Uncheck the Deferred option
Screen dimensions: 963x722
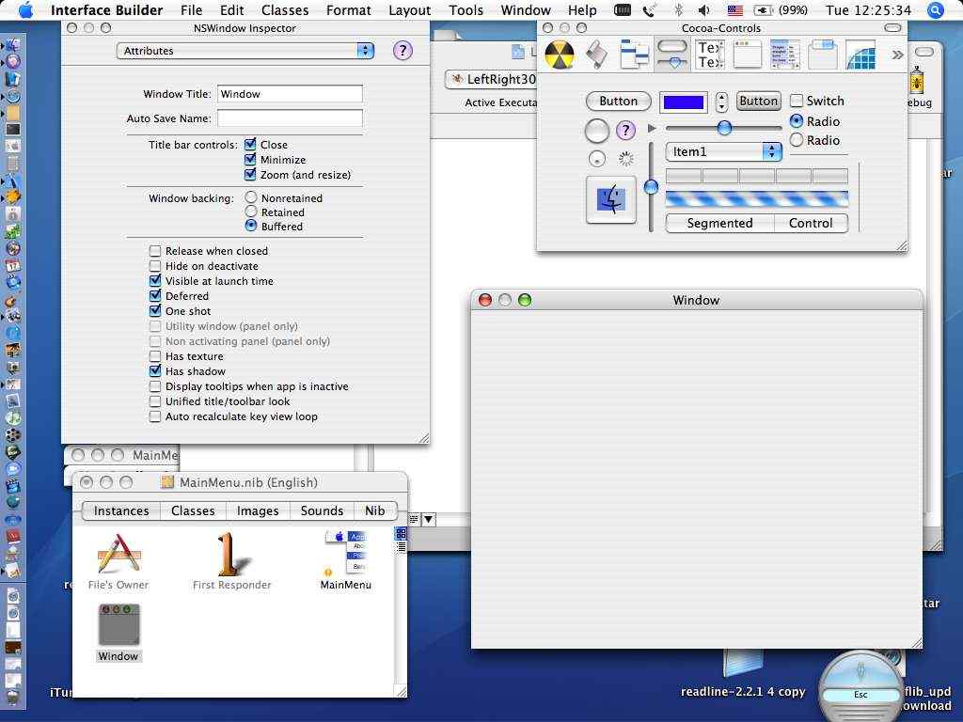pyautogui.click(x=155, y=296)
